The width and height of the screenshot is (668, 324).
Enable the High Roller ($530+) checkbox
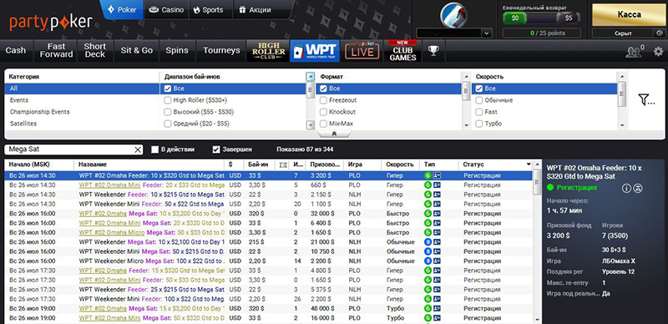(x=168, y=100)
